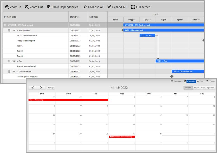Screen dimensions: 217x153
Task: Select the week calendar view
Action: (196, 88)
